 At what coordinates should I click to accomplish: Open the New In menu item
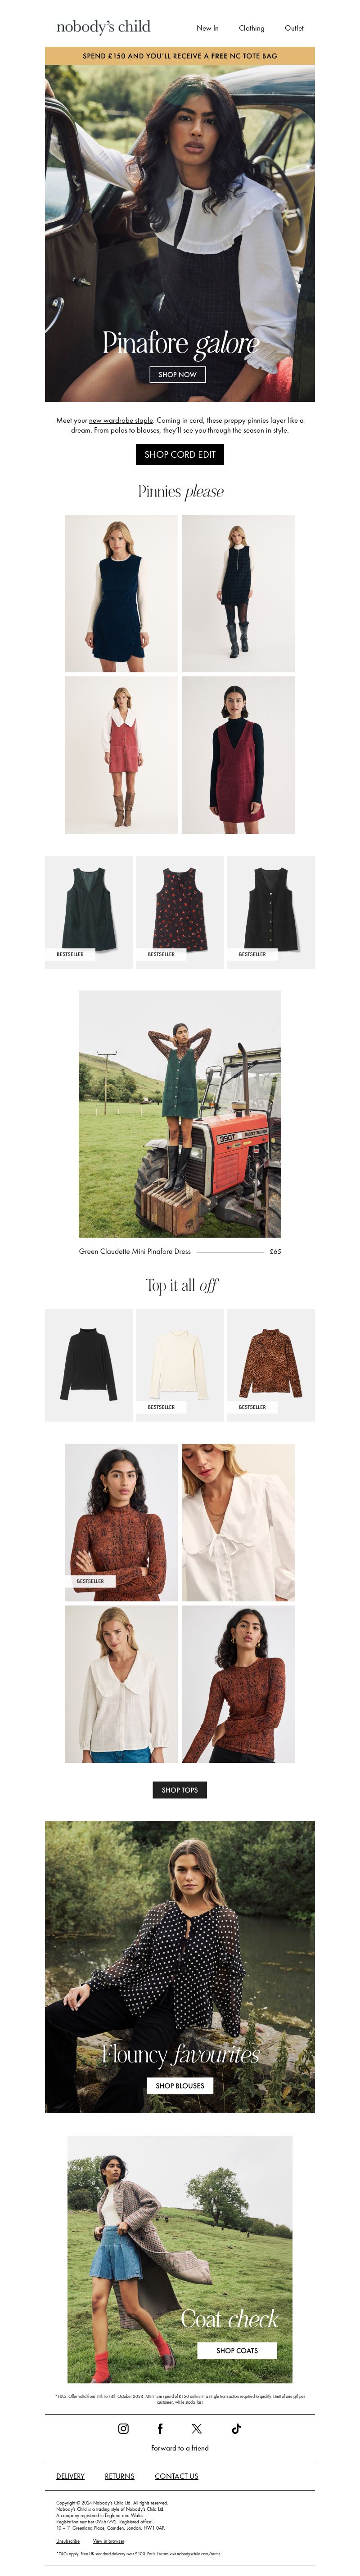click(x=207, y=28)
